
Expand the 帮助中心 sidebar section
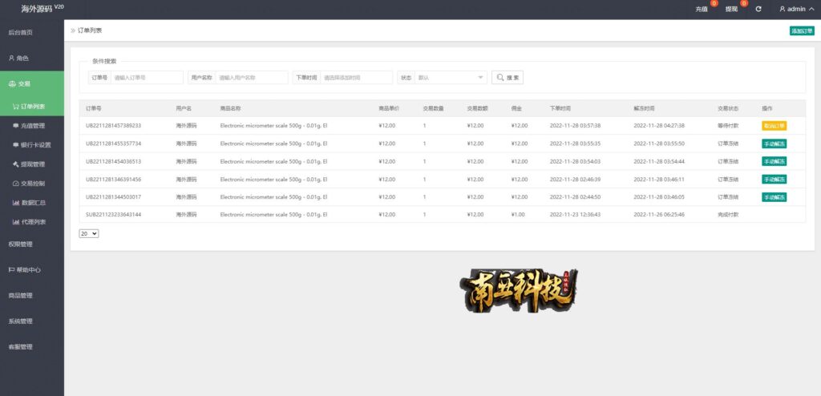(32, 270)
